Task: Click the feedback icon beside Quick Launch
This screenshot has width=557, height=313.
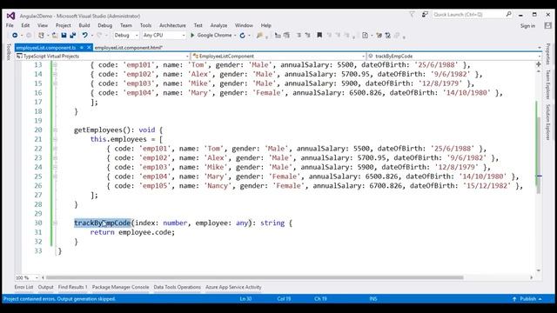Action: tap(425, 14)
